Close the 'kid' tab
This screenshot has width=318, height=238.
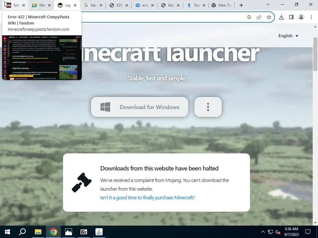coord(178,6)
